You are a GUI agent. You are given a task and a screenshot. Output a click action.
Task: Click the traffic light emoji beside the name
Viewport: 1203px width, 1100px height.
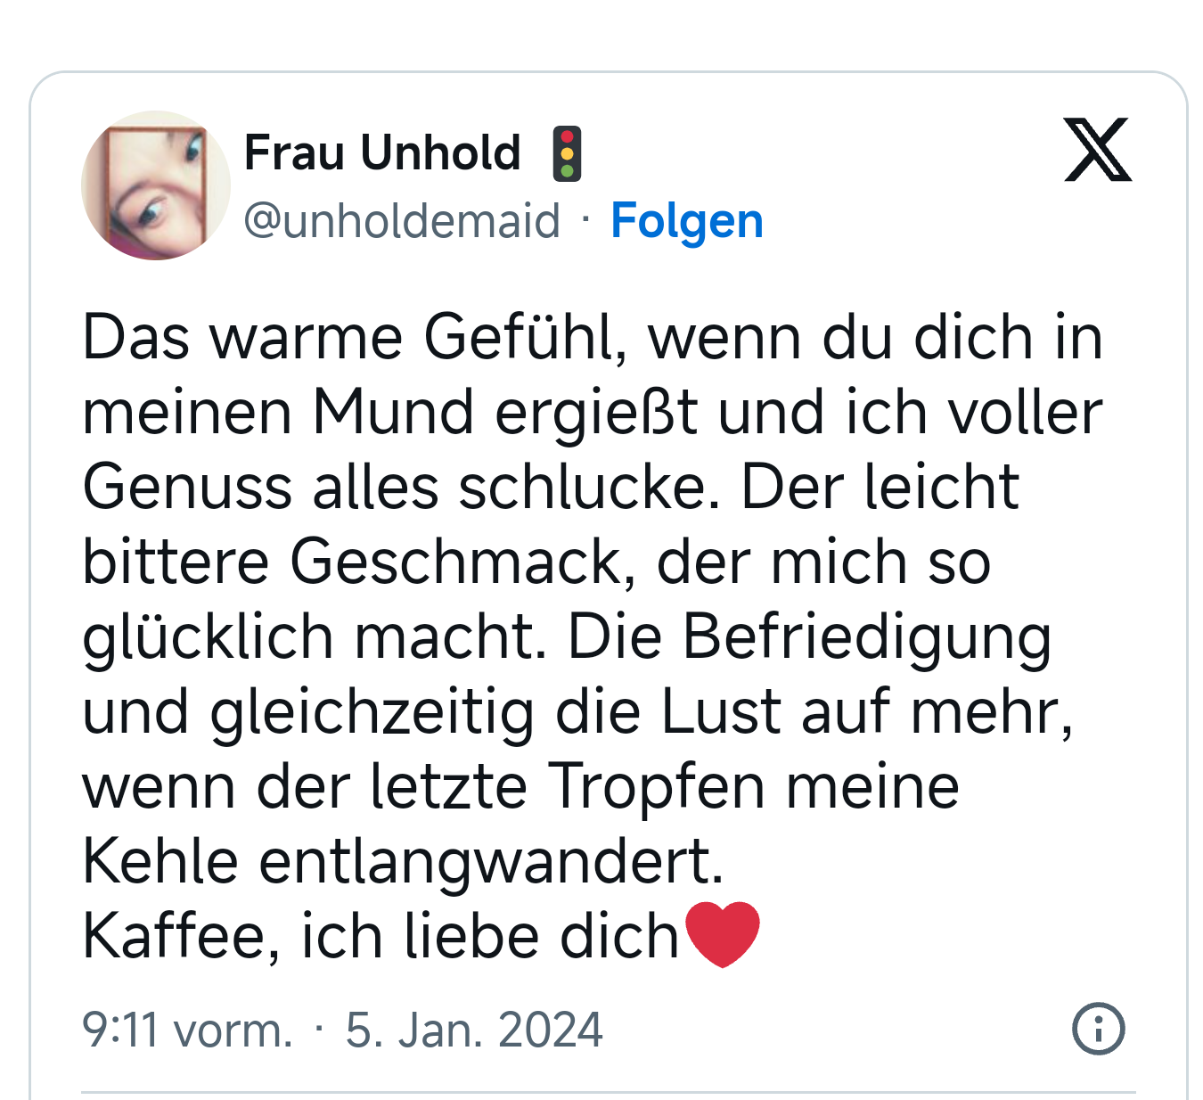(567, 153)
